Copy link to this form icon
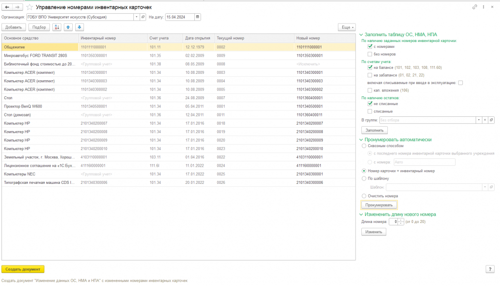The image size is (500, 286). (x=475, y=7)
